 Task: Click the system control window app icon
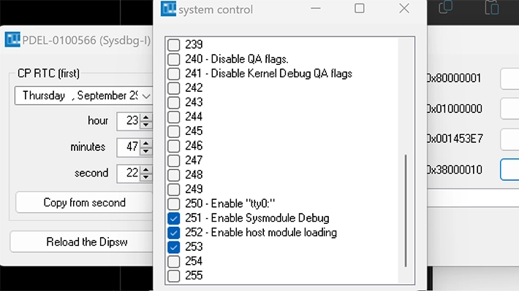pos(168,9)
